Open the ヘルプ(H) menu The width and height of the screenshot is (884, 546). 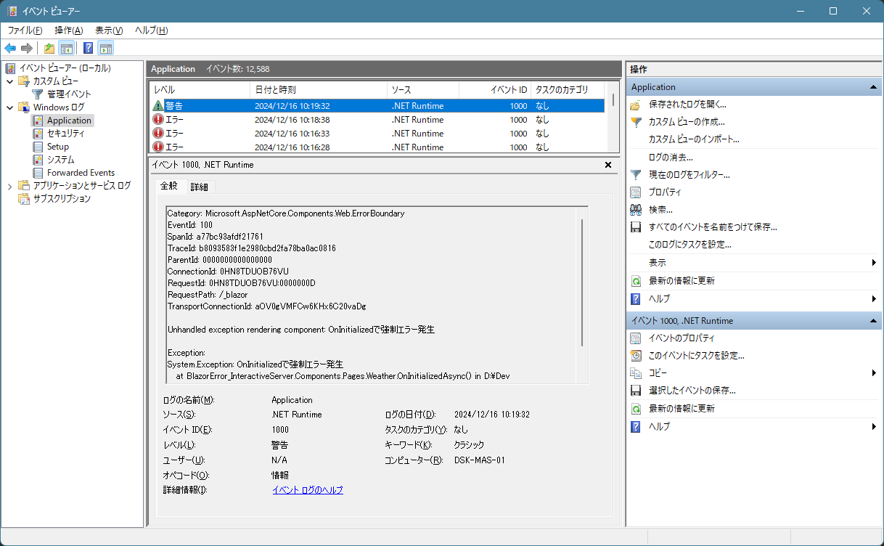click(x=152, y=30)
